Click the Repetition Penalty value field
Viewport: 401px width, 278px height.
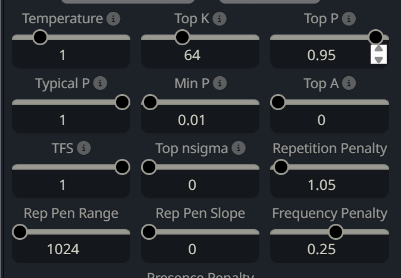pos(321,185)
